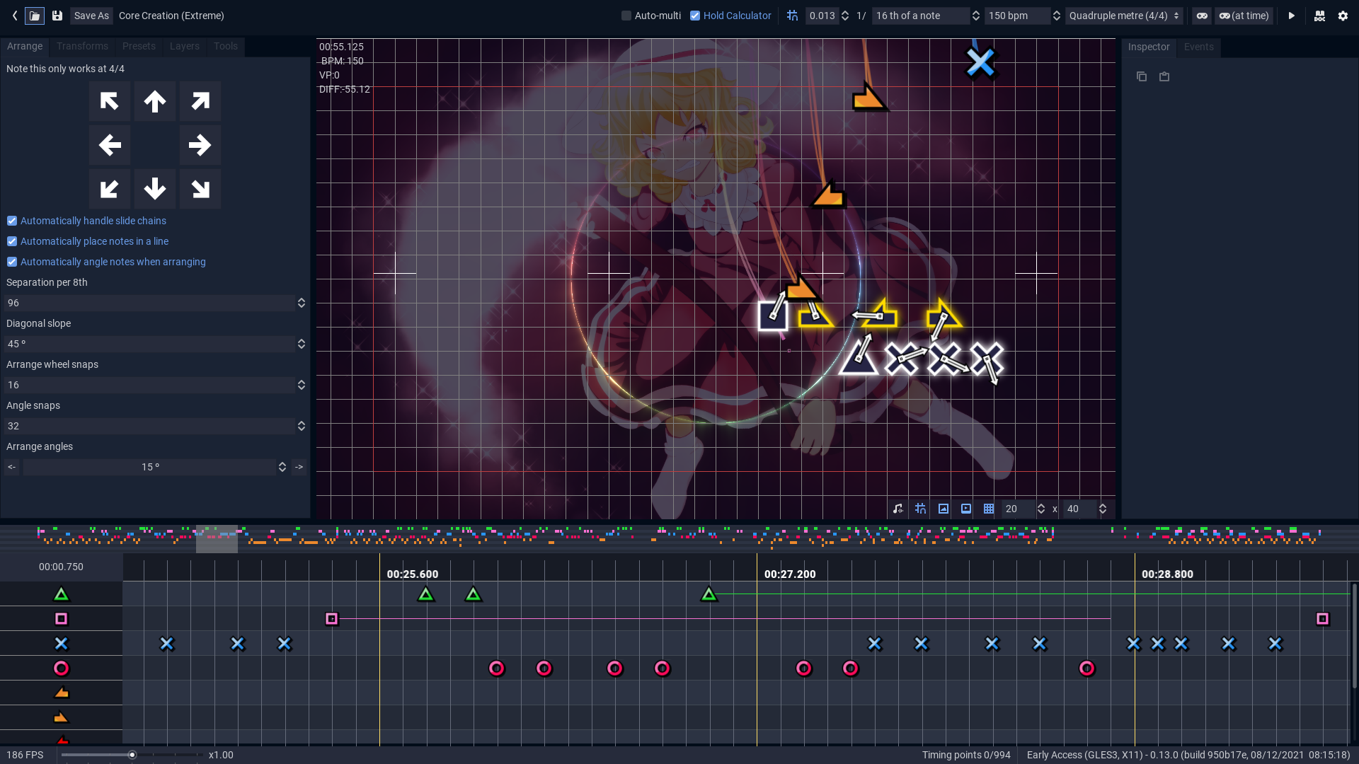1359x764 pixels.
Task: Click the playback speed slider handle
Action: point(132,755)
